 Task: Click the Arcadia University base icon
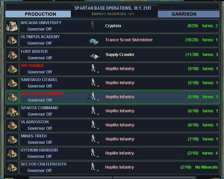pos(12,26)
